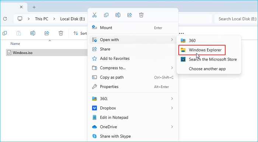Viewport: 258px width, 142px height.
Task: Click the Refresh button in the address bar
Action: [x=5, y=19]
